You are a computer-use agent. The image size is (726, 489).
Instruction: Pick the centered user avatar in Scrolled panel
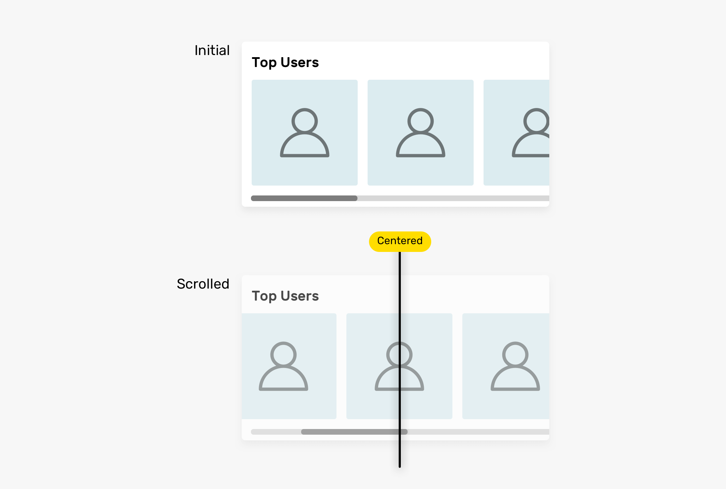coord(399,366)
